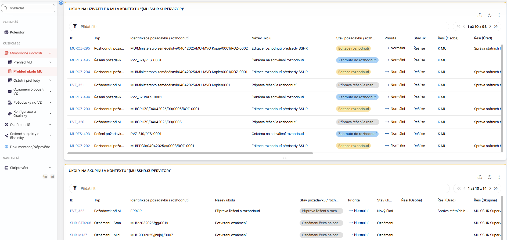Go to next page in bottom table
The height and width of the screenshot is (240, 507).
tap(490, 188)
